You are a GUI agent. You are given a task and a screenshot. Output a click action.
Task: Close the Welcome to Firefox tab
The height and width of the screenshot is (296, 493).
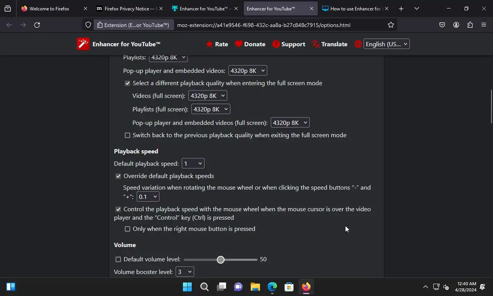(86, 8)
